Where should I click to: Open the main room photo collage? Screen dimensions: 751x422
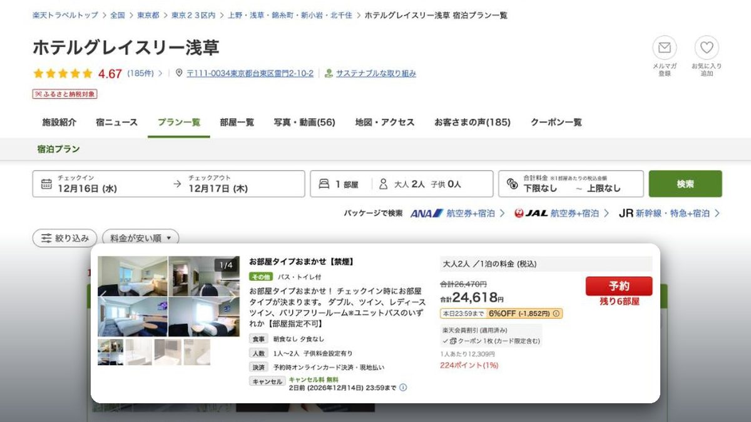[168, 296]
